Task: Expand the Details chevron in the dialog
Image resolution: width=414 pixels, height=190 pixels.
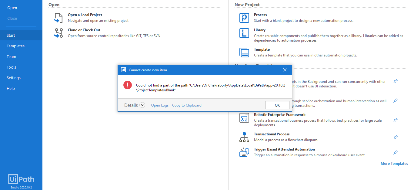Action: [x=142, y=105]
